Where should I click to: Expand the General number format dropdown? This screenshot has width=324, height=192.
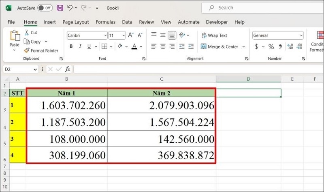click(x=301, y=35)
